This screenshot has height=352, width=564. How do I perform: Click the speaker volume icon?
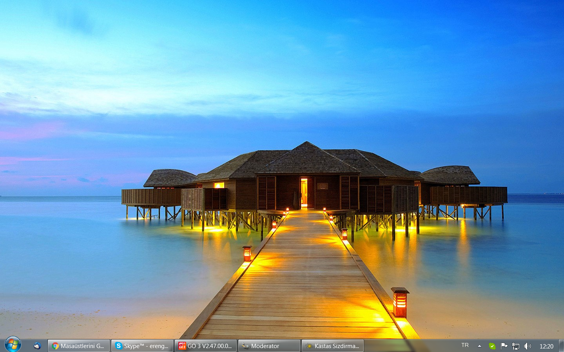pyautogui.click(x=528, y=346)
